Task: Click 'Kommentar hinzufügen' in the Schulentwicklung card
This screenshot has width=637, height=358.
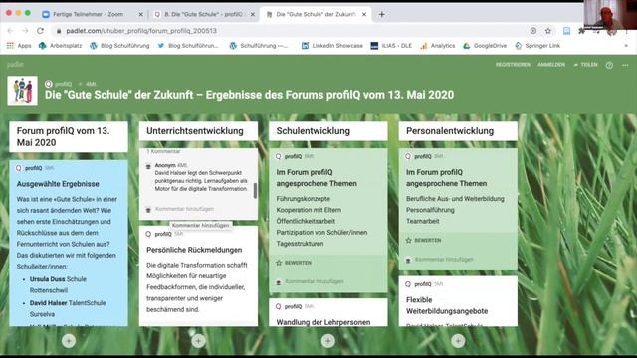Action: pyautogui.click(x=315, y=281)
